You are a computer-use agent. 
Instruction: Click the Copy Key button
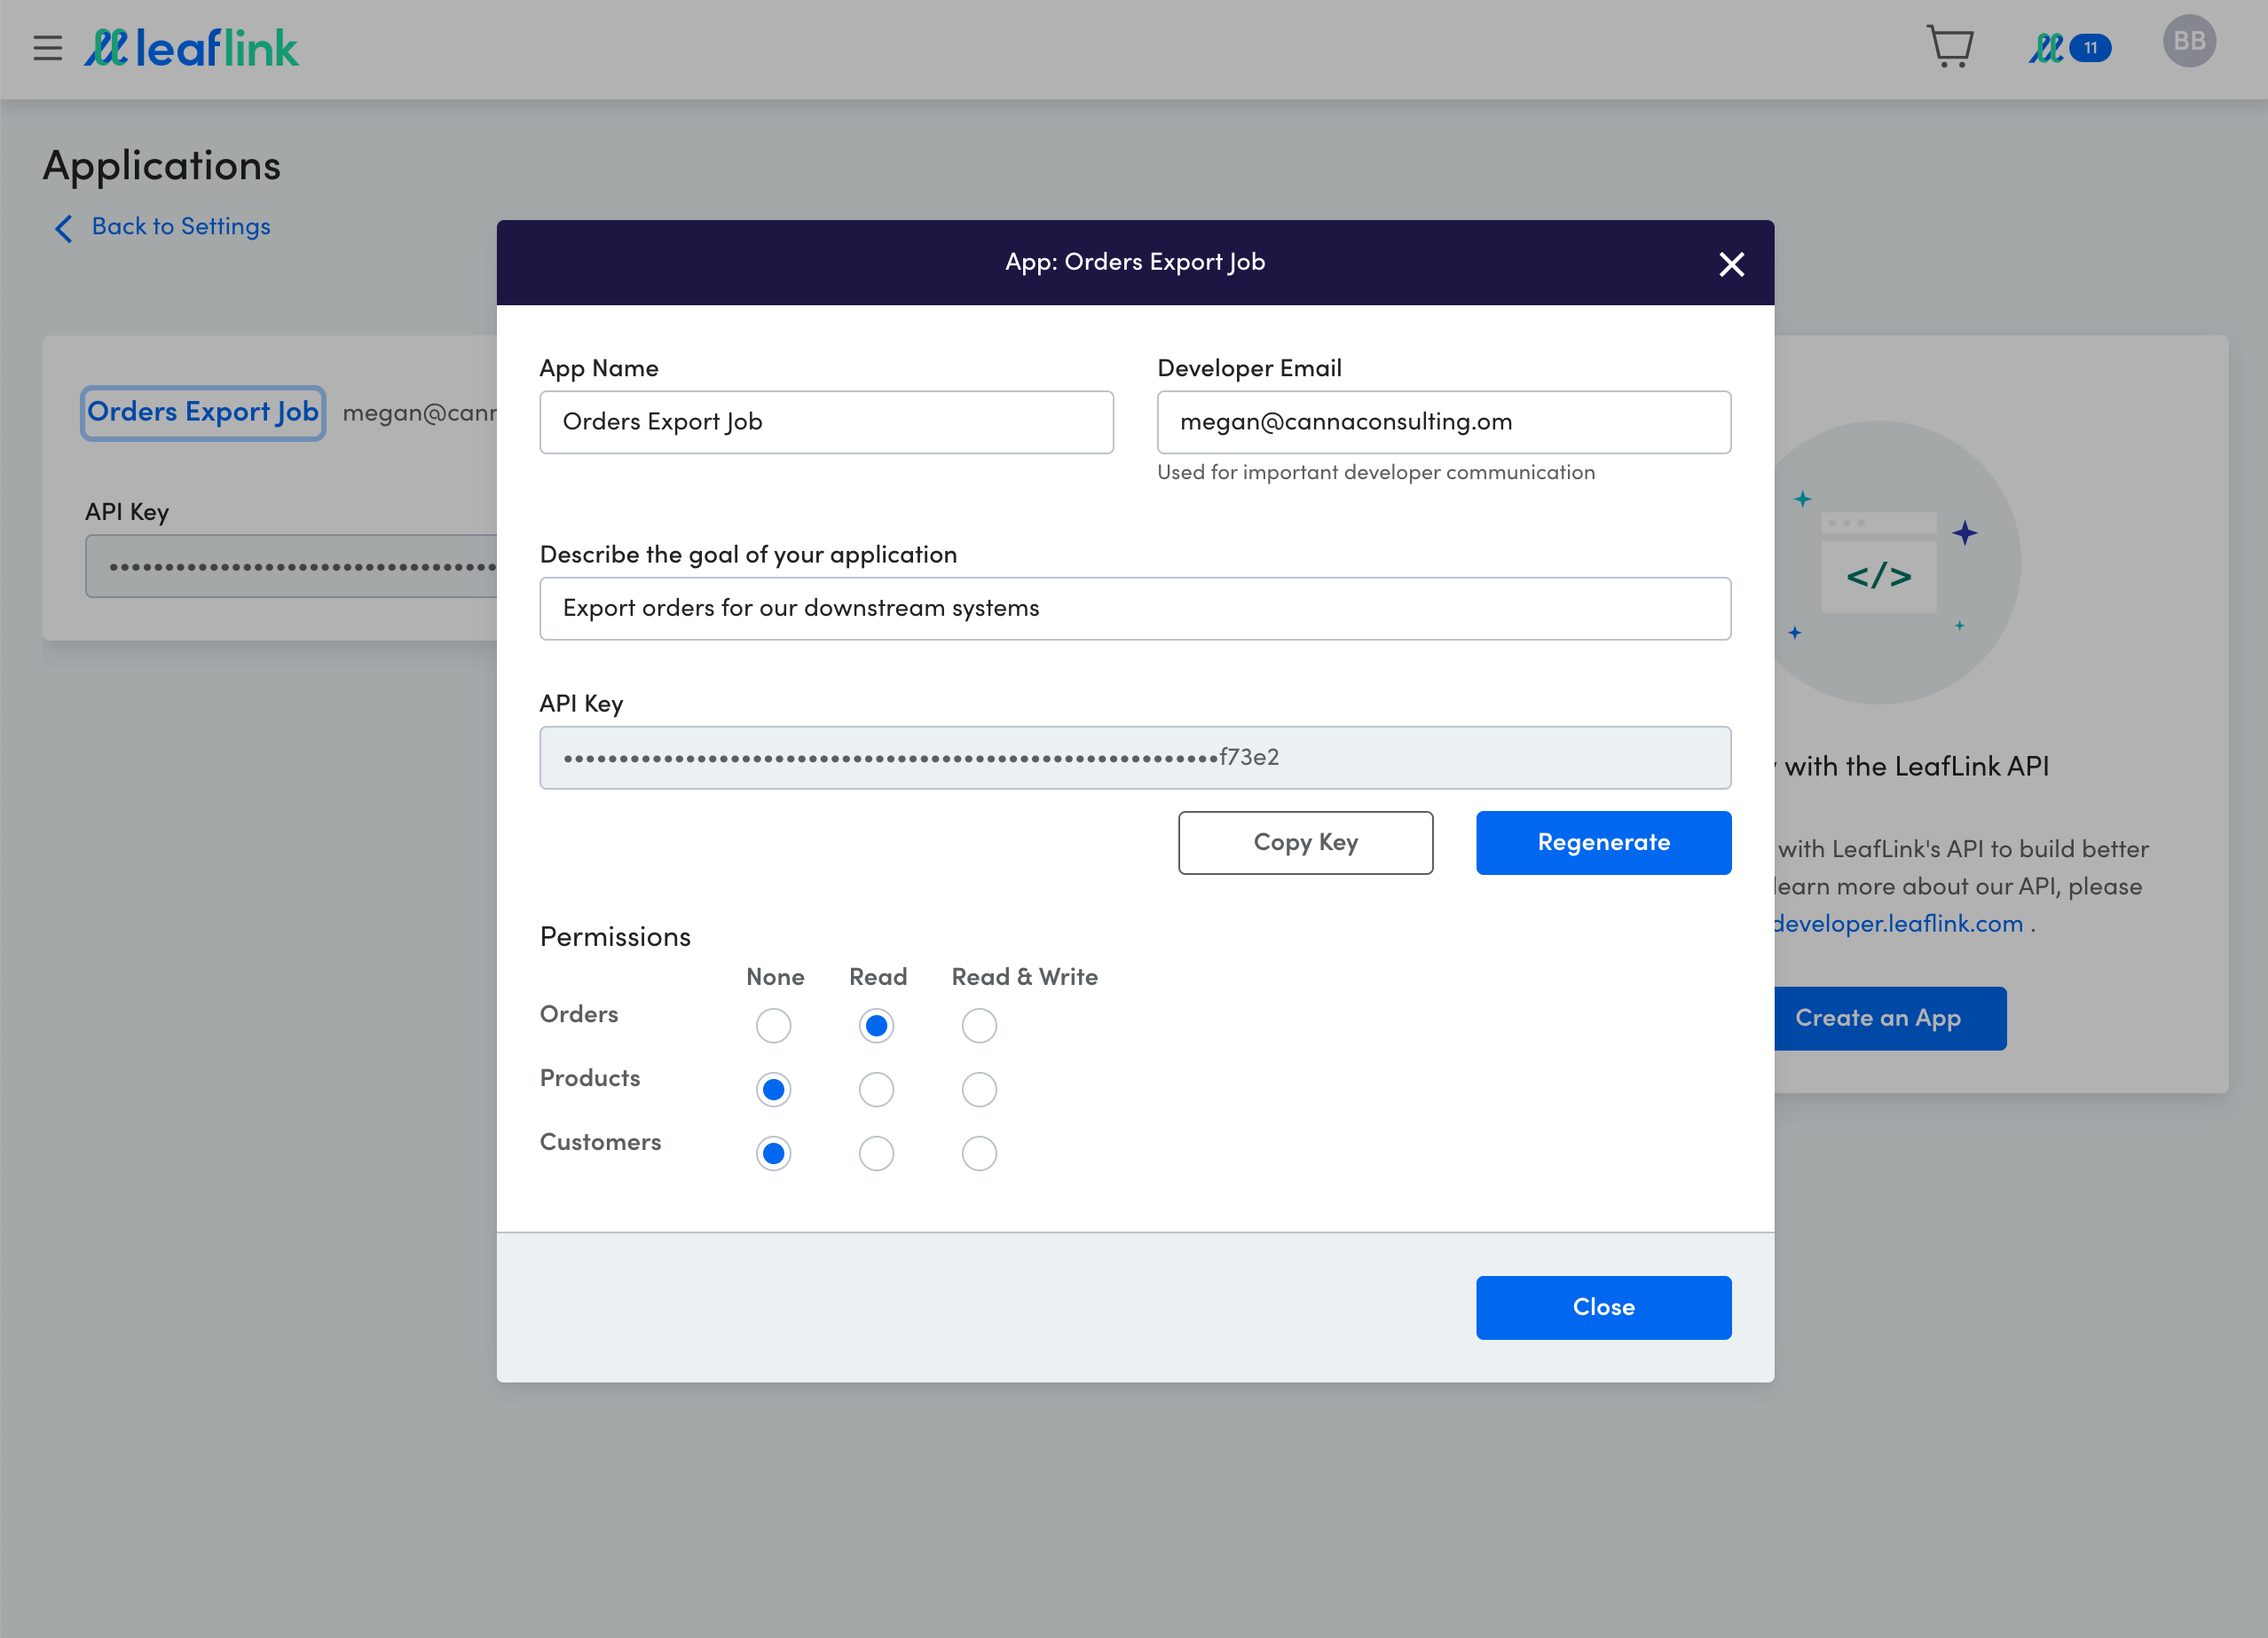click(x=1304, y=842)
